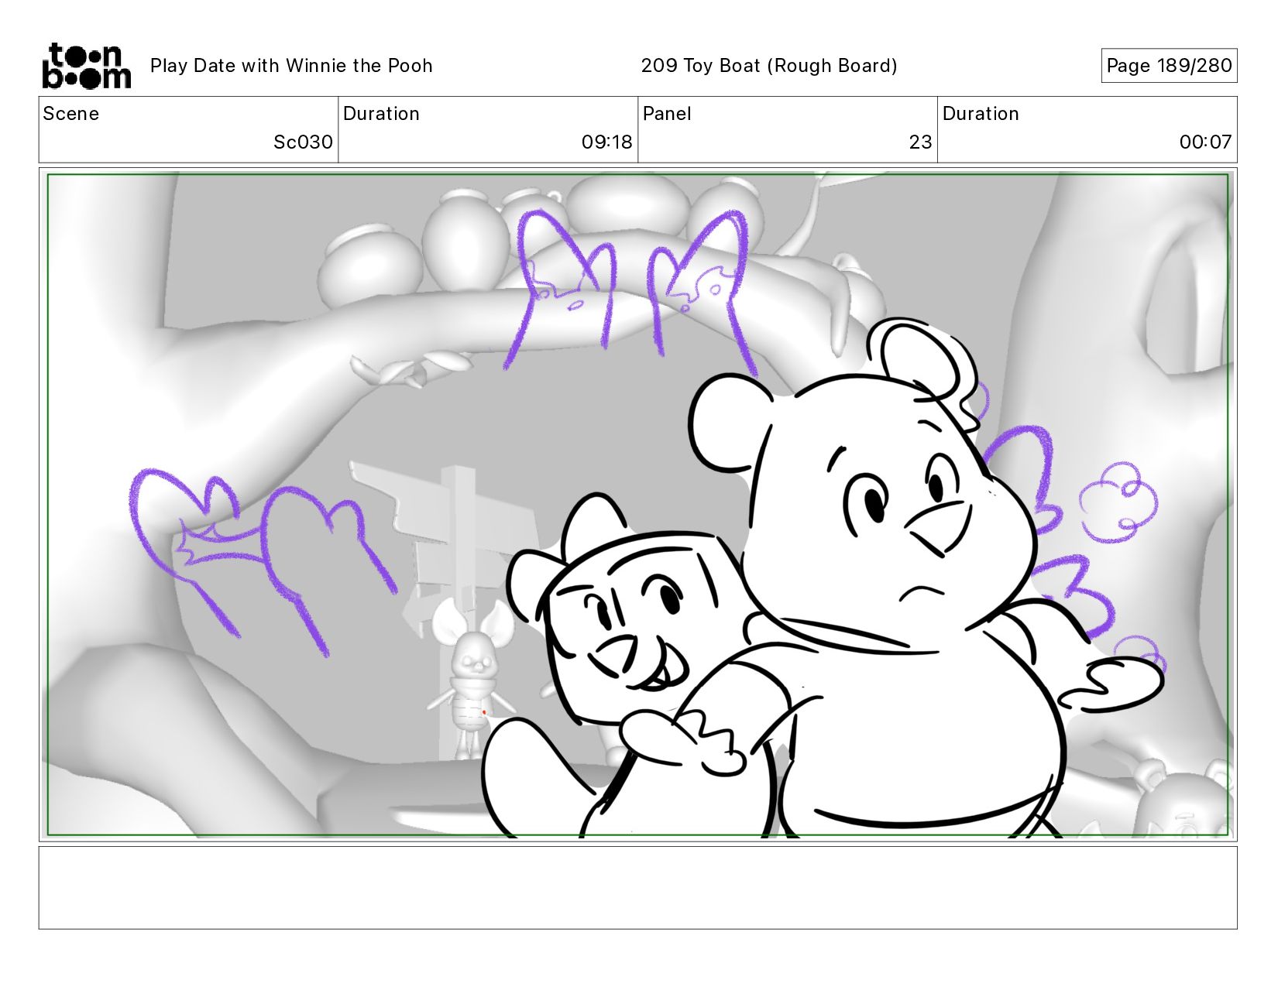Screen dimensions: 1278x987
Task: Click the empty notes box below panel
Action: coord(638,888)
